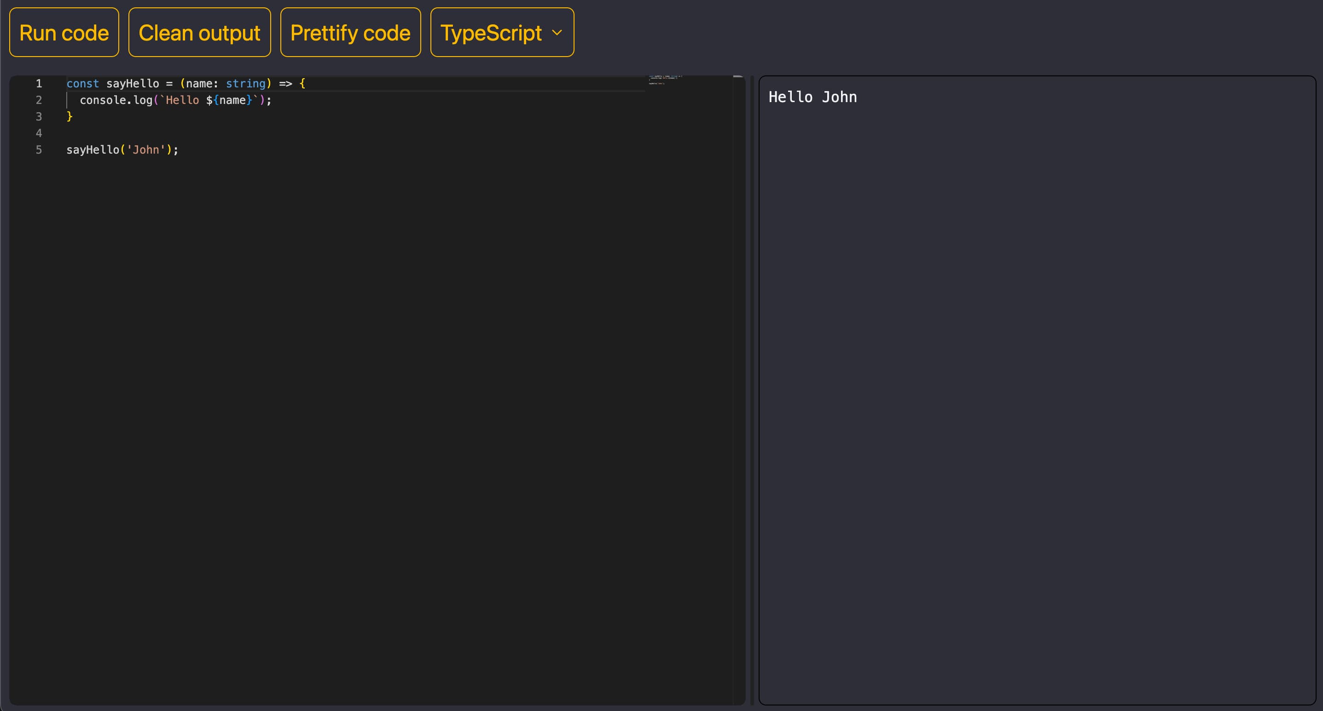
Task: Click the arrow operator on line 1
Action: coord(285,84)
